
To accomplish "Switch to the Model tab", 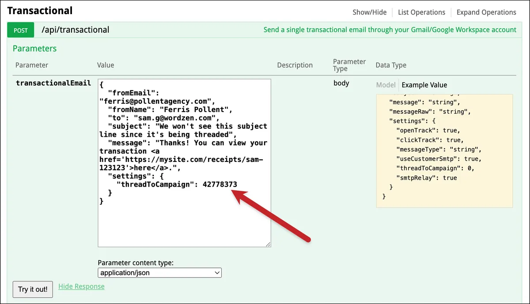I will pos(386,85).
